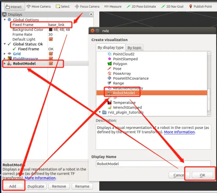Expand the Grid display entry
The width and height of the screenshot is (217, 193).
(x=5, y=54)
